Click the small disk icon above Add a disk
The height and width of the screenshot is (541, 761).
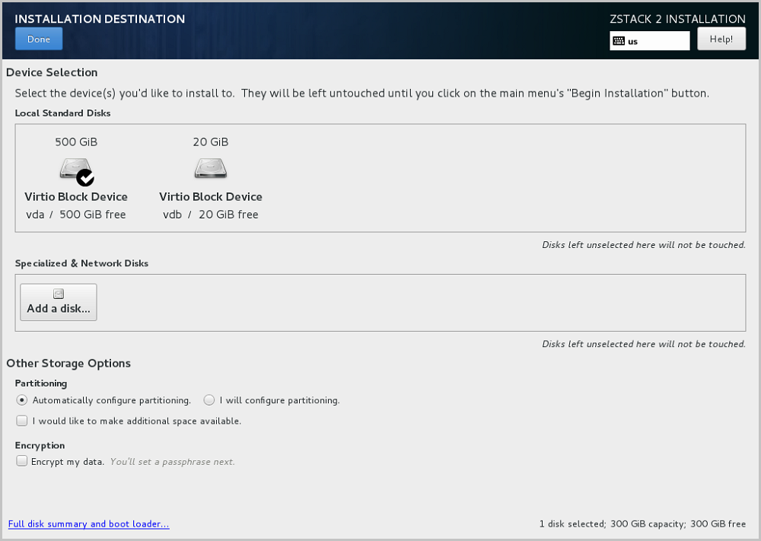59,294
